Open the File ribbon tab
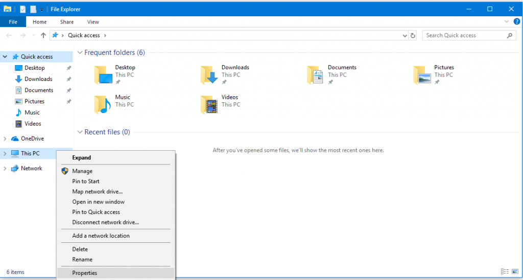 click(x=13, y=22)
